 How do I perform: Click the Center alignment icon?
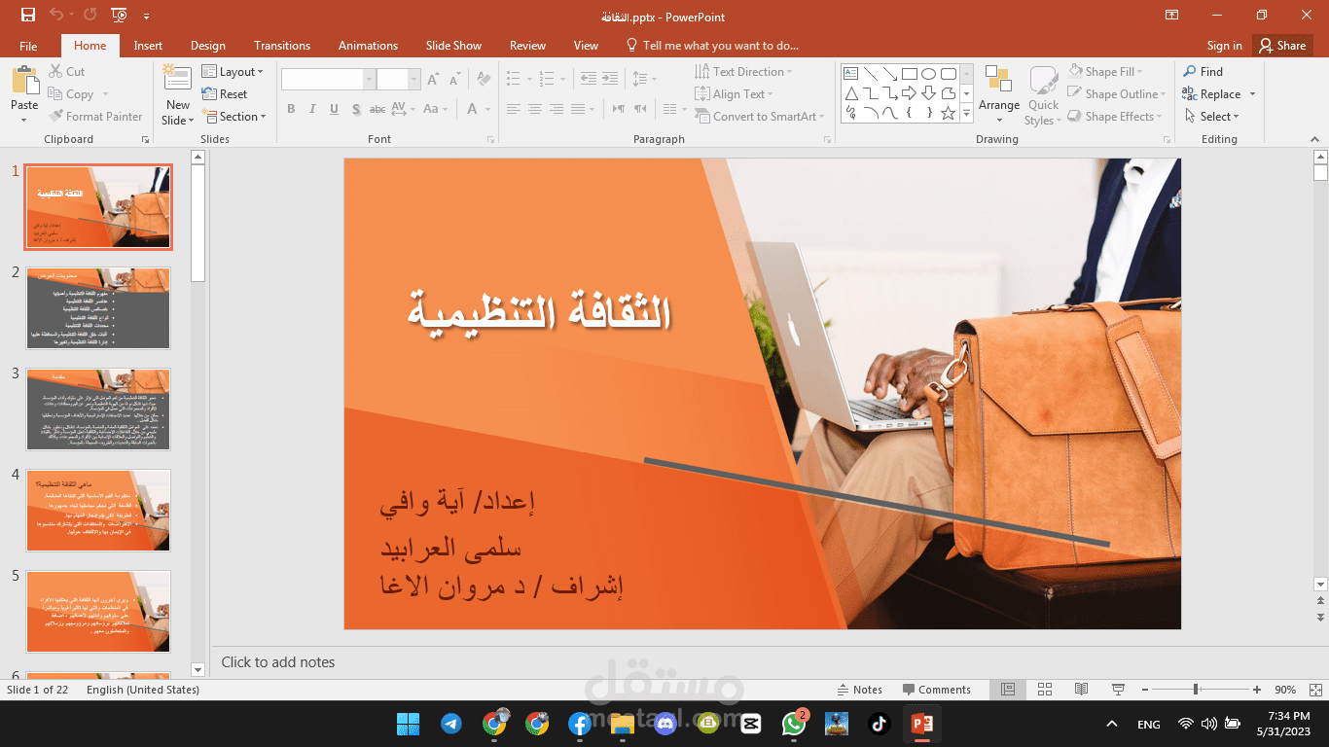click(534, 109)
